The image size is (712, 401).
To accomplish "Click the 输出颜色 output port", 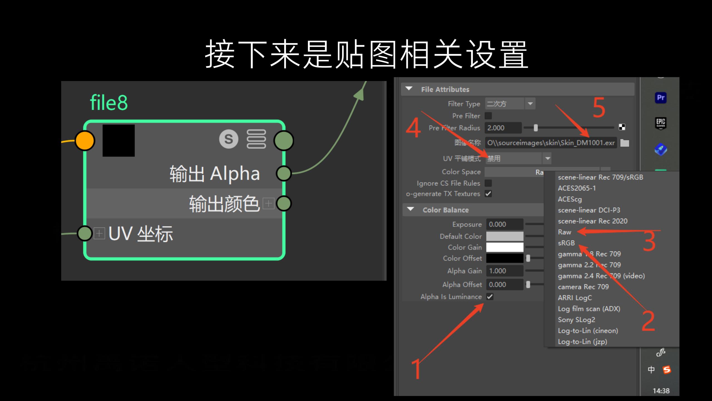I will click(x=284, y=203).
